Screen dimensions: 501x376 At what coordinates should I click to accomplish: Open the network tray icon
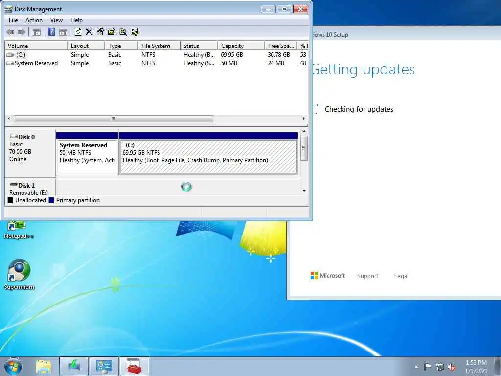(x=440, y=367)
